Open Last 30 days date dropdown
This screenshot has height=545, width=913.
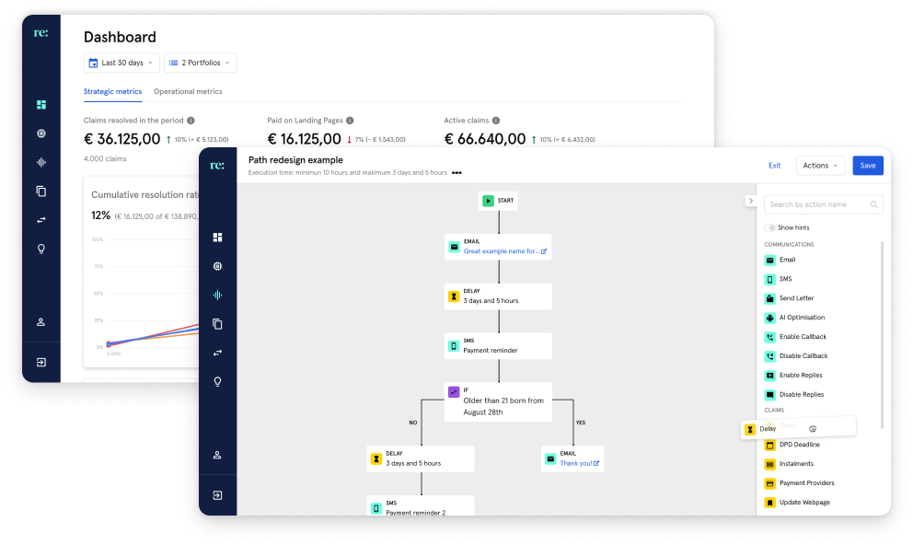tap(121, 63)
